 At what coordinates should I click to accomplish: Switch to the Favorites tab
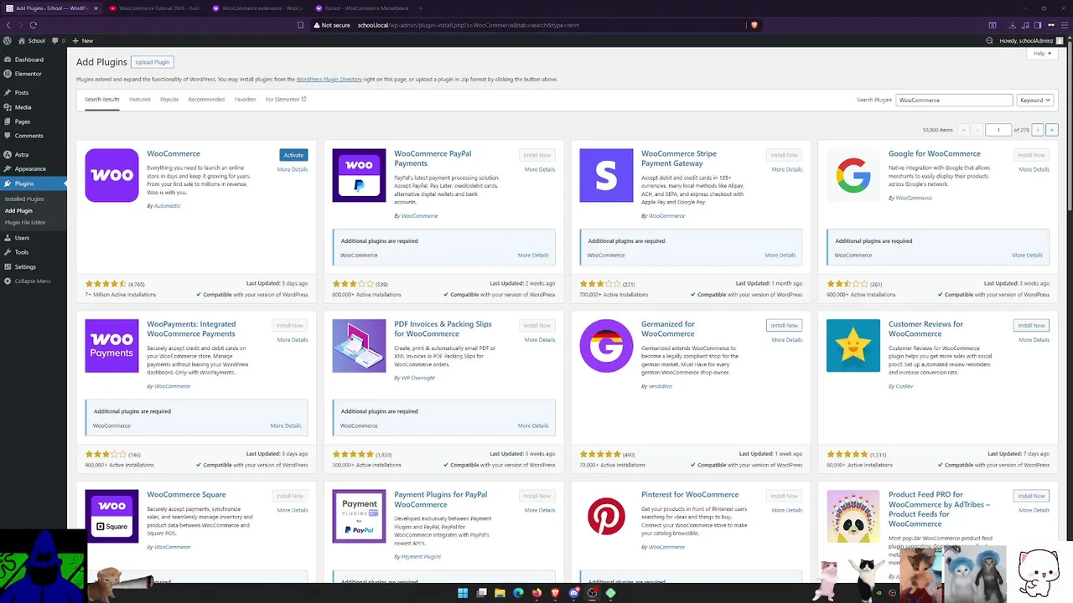[x=245, y=100]
